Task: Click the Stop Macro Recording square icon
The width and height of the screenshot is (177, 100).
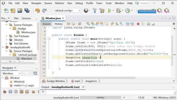Action: tap(143, 24)
